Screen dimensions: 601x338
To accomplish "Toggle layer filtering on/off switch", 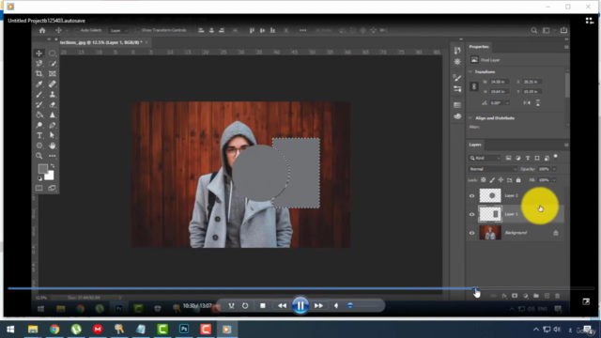I will click(555, 157).
